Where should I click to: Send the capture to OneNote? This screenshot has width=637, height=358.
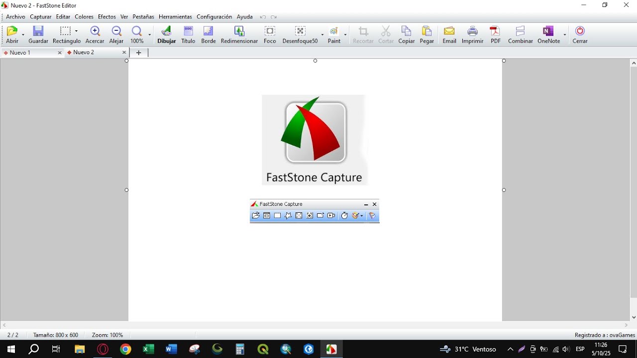[548, 35]
